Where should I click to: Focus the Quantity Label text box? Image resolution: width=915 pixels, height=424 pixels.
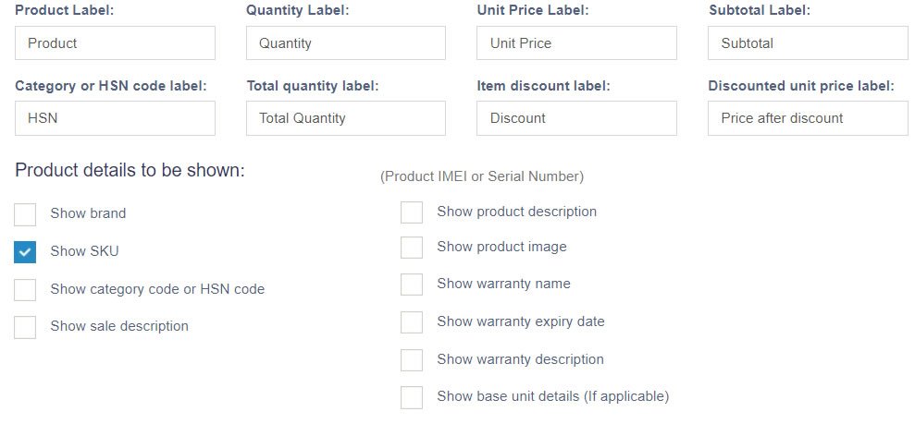pyautogui.click(x=346, y=43)
